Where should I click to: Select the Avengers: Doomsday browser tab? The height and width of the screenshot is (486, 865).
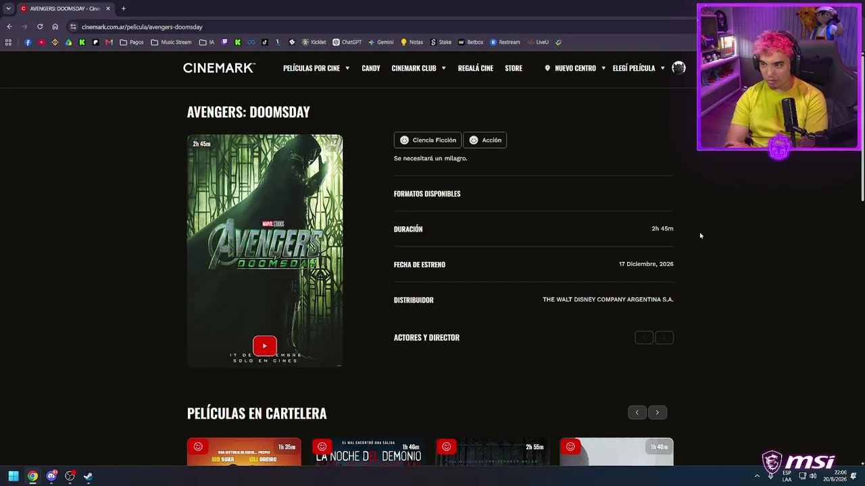coord(64,9)
